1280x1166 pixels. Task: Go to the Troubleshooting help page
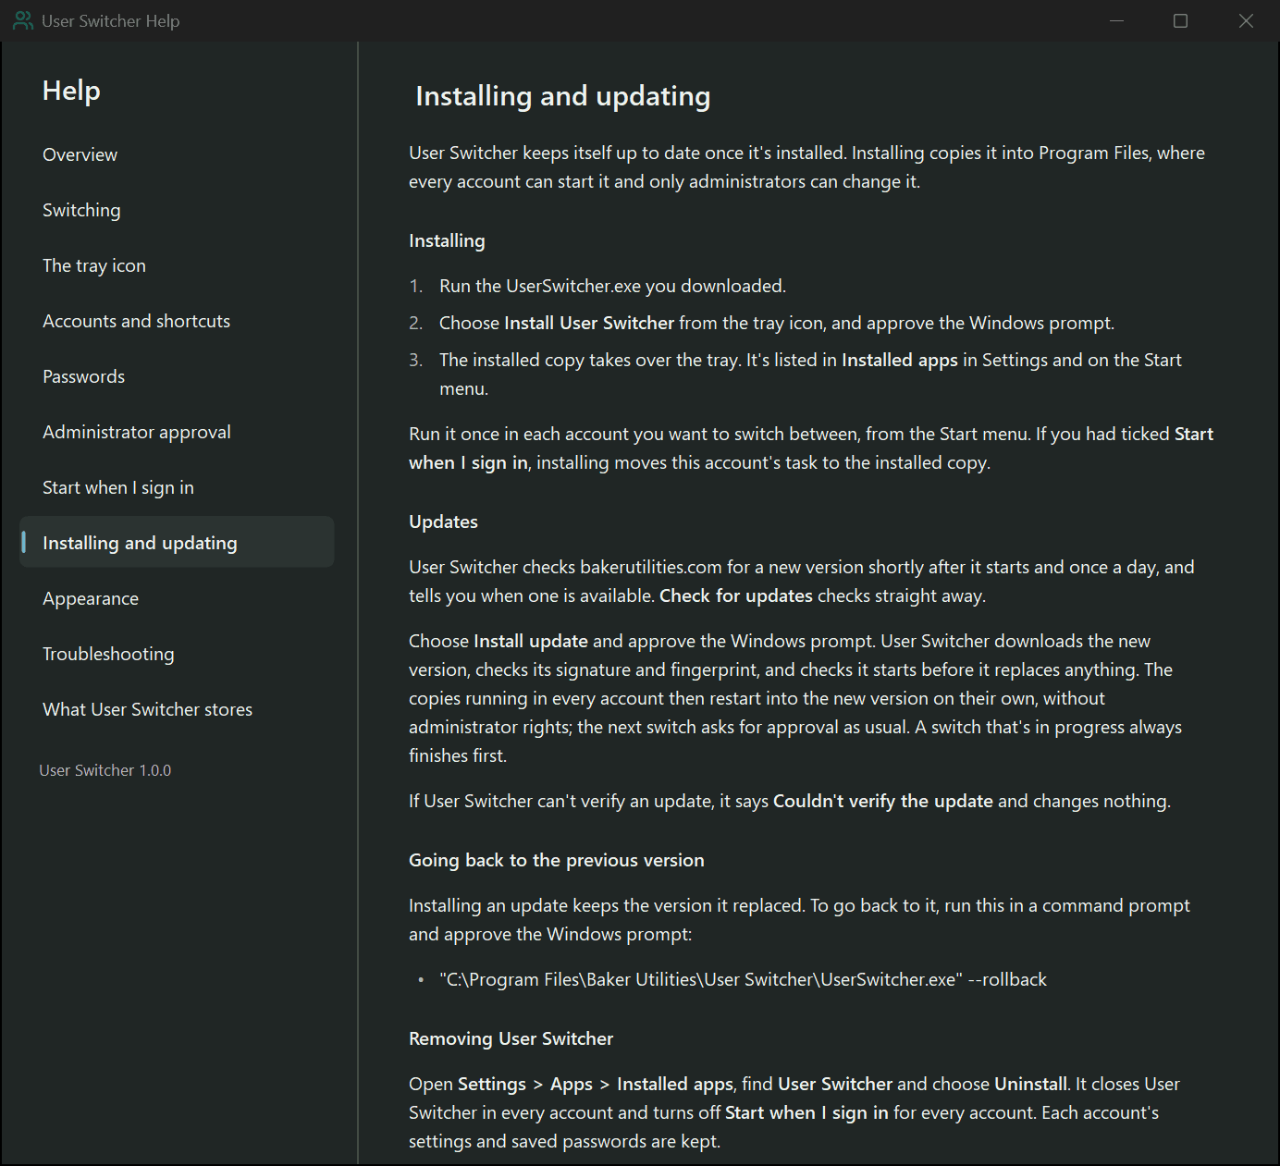pos(177,654)
